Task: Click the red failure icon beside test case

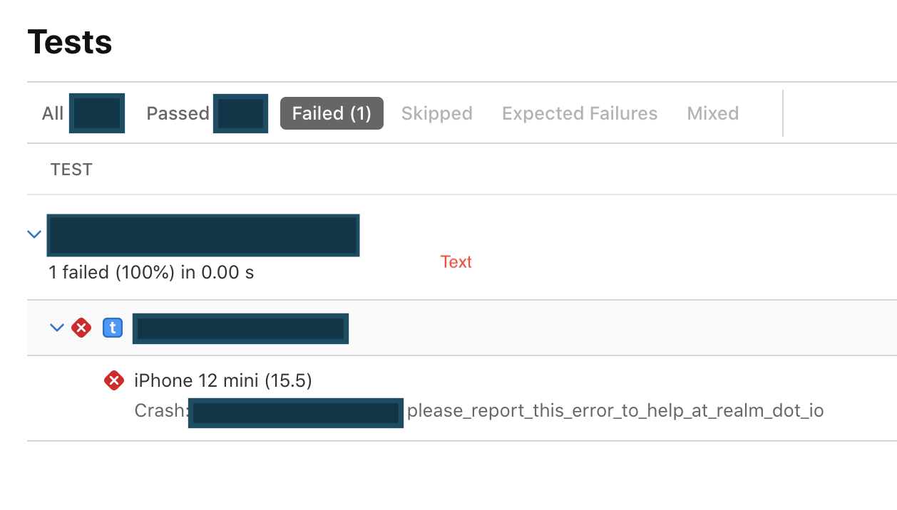Action: click(x=81, y=328)
